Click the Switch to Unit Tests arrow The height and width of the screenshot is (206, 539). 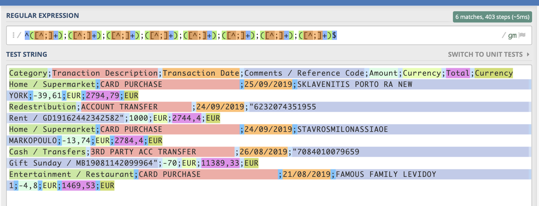tap(528, 54)
